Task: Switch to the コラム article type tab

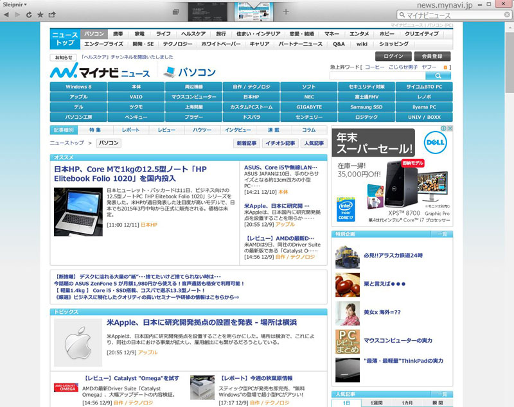Action: click(x=309, y=130)
